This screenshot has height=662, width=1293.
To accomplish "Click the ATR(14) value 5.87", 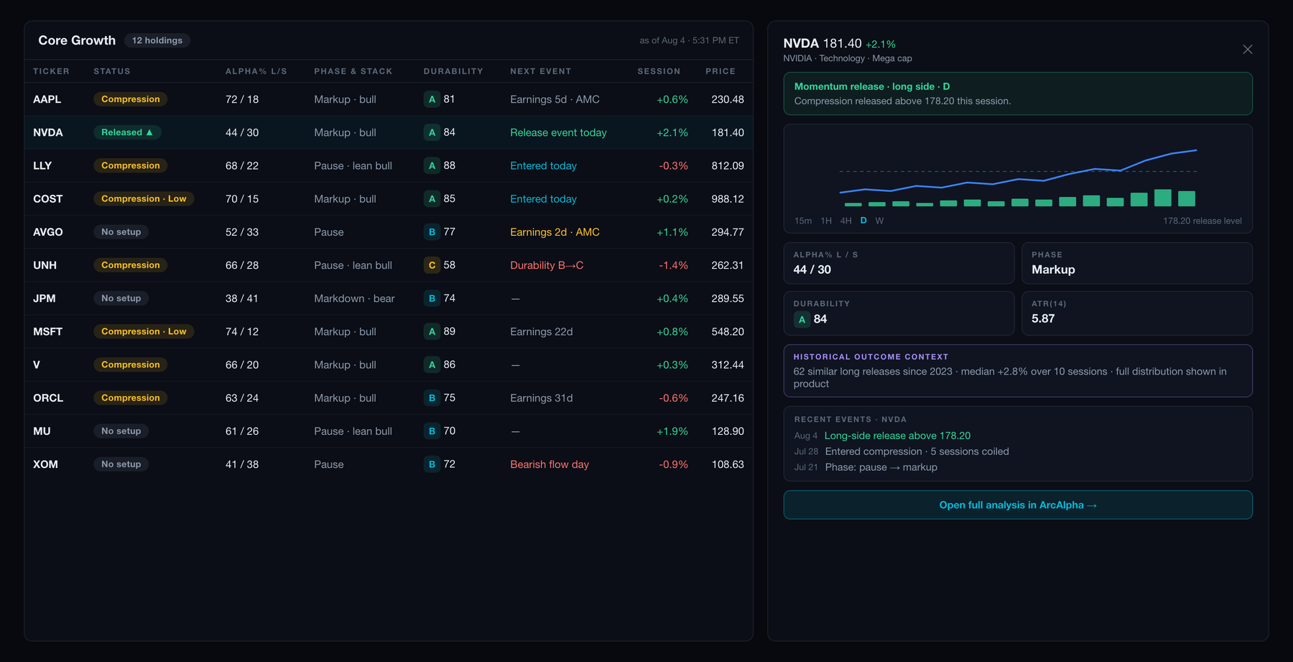I will coord(1043,318).
